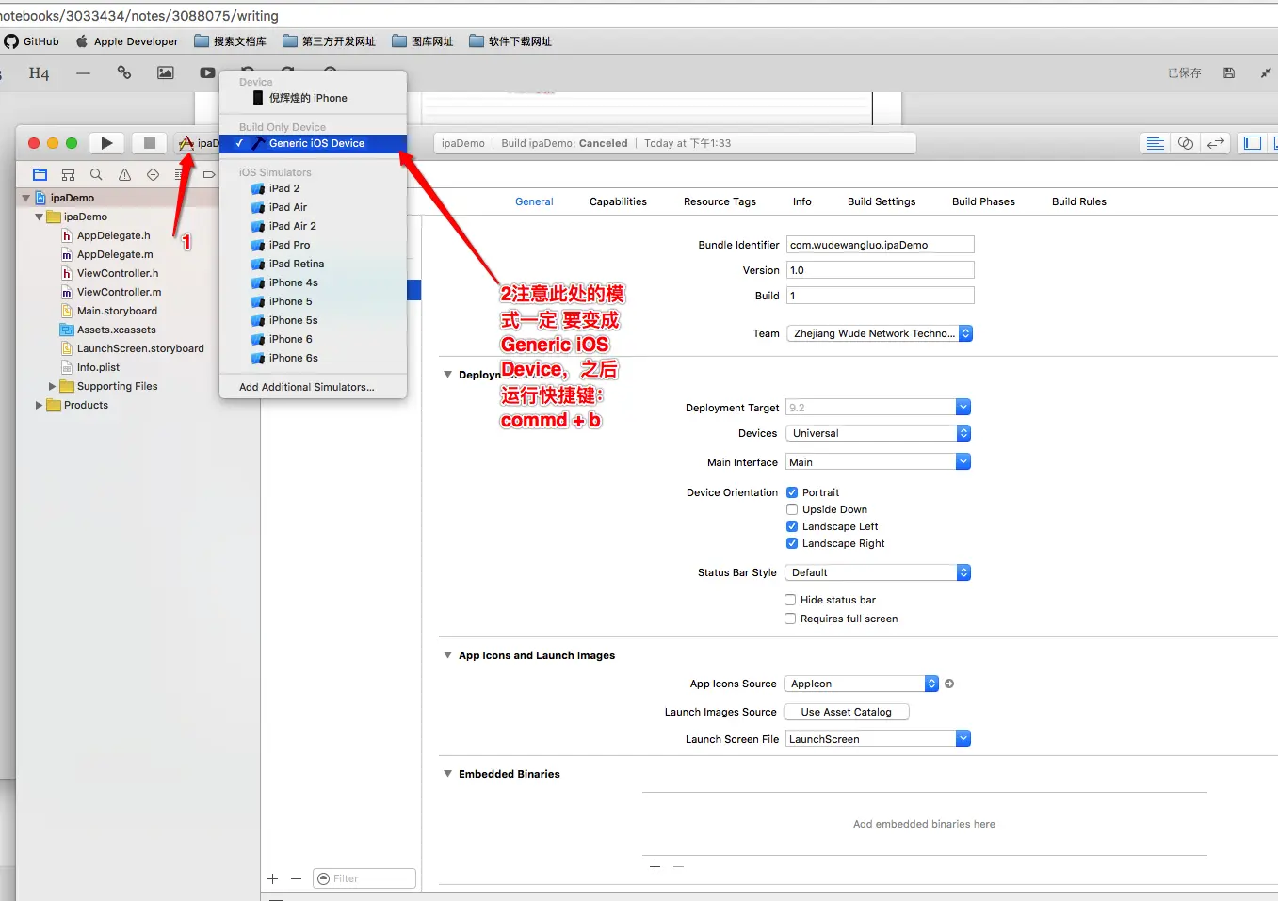This screenshot has height=901, width=1278.
Task: Click the Filter field in targets list
Action: (364, 878)
